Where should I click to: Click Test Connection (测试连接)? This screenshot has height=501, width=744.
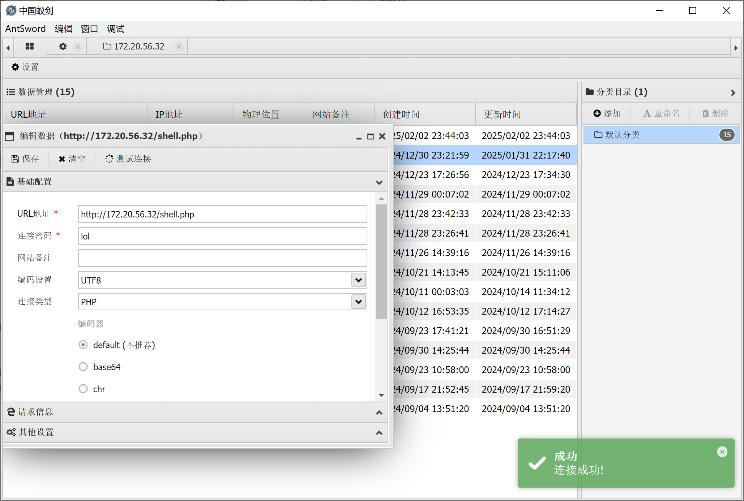point(128,159)
